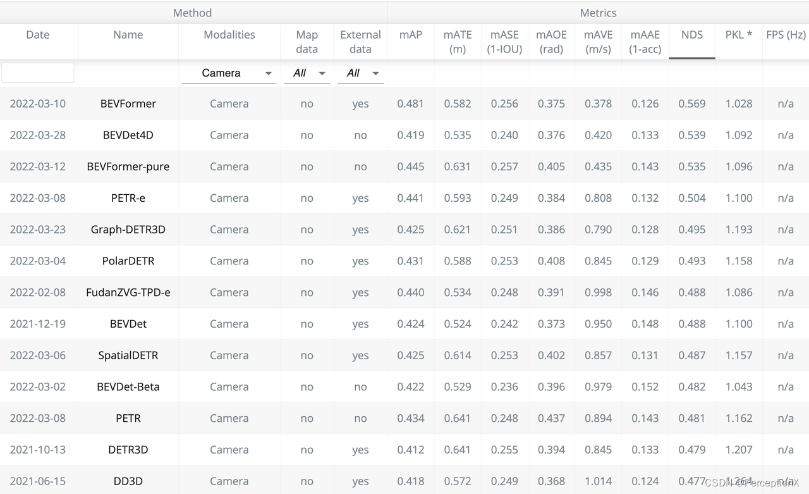Select the BEVFormer method name

[128, 104]
